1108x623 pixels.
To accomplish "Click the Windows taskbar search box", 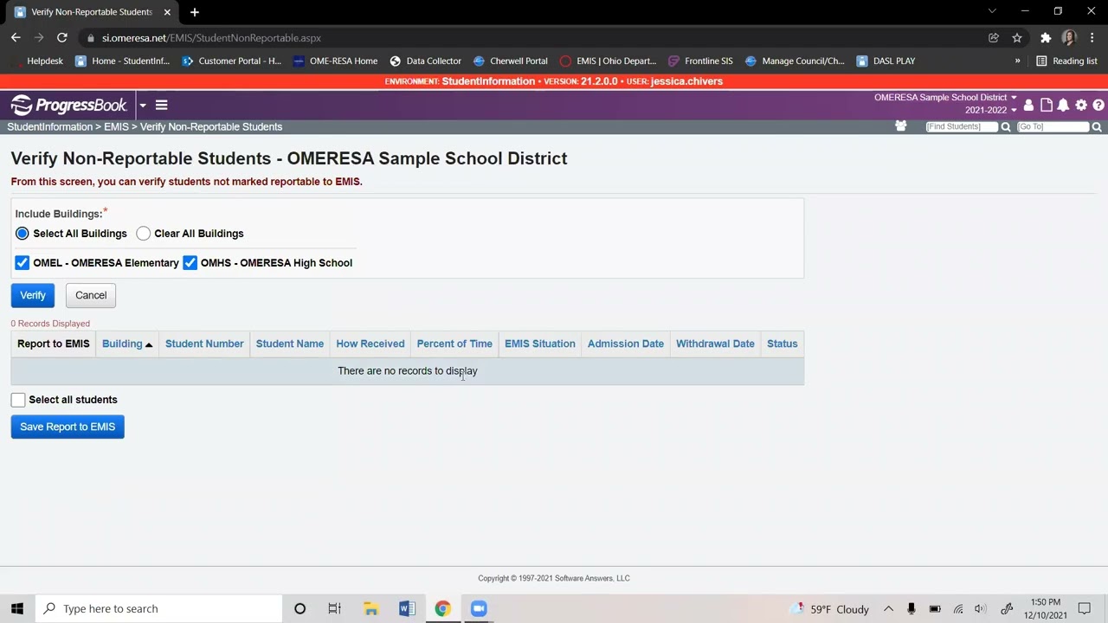I will (x=159, y=608).
